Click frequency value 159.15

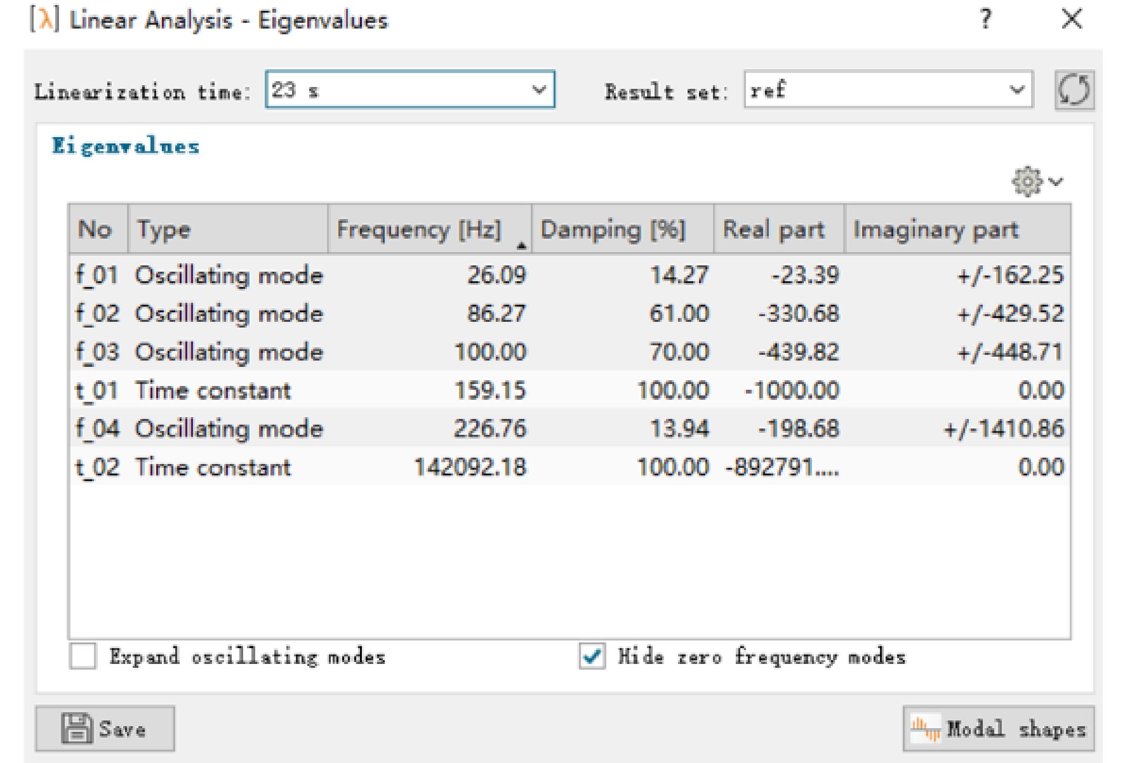[x=490, y=390]
